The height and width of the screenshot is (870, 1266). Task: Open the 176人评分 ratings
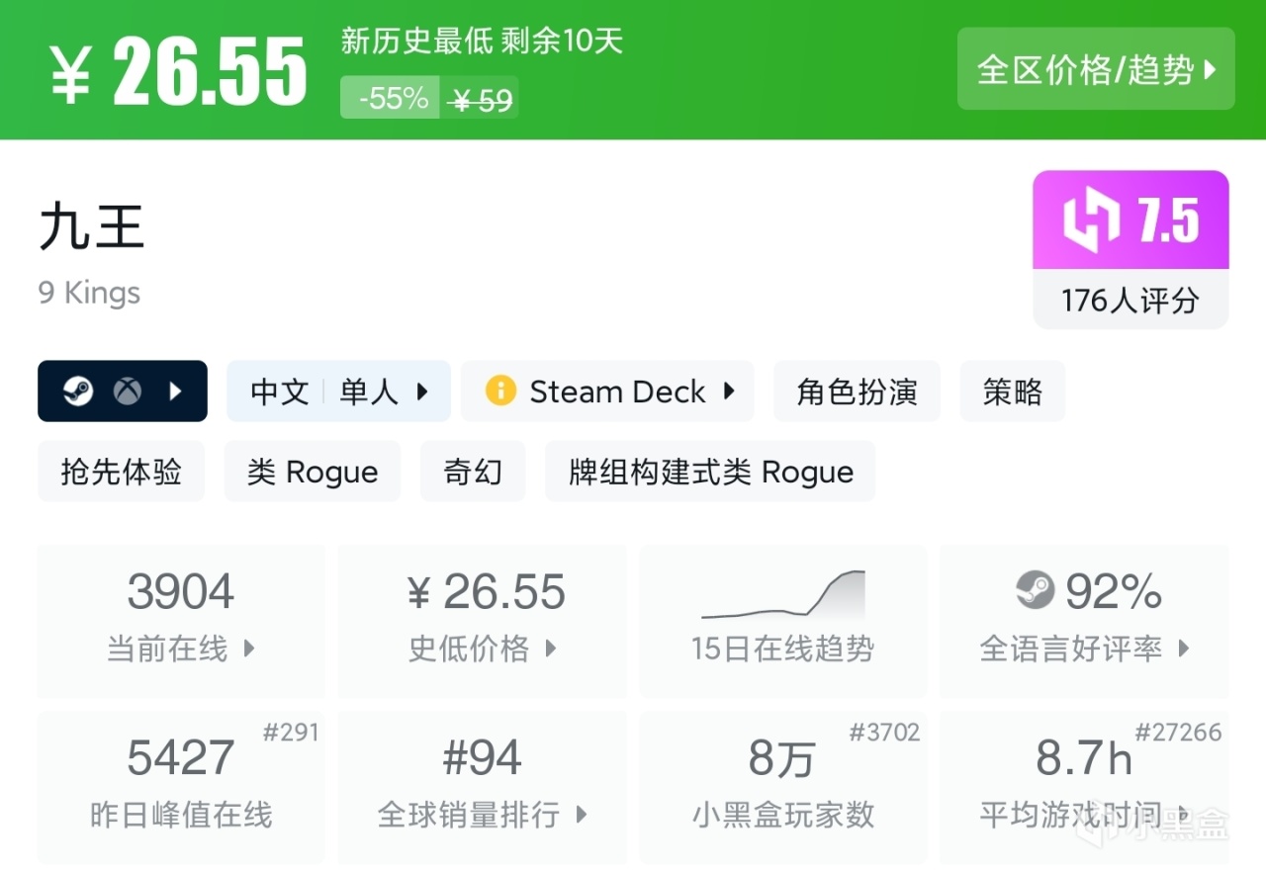click(x=1130, y=300)
